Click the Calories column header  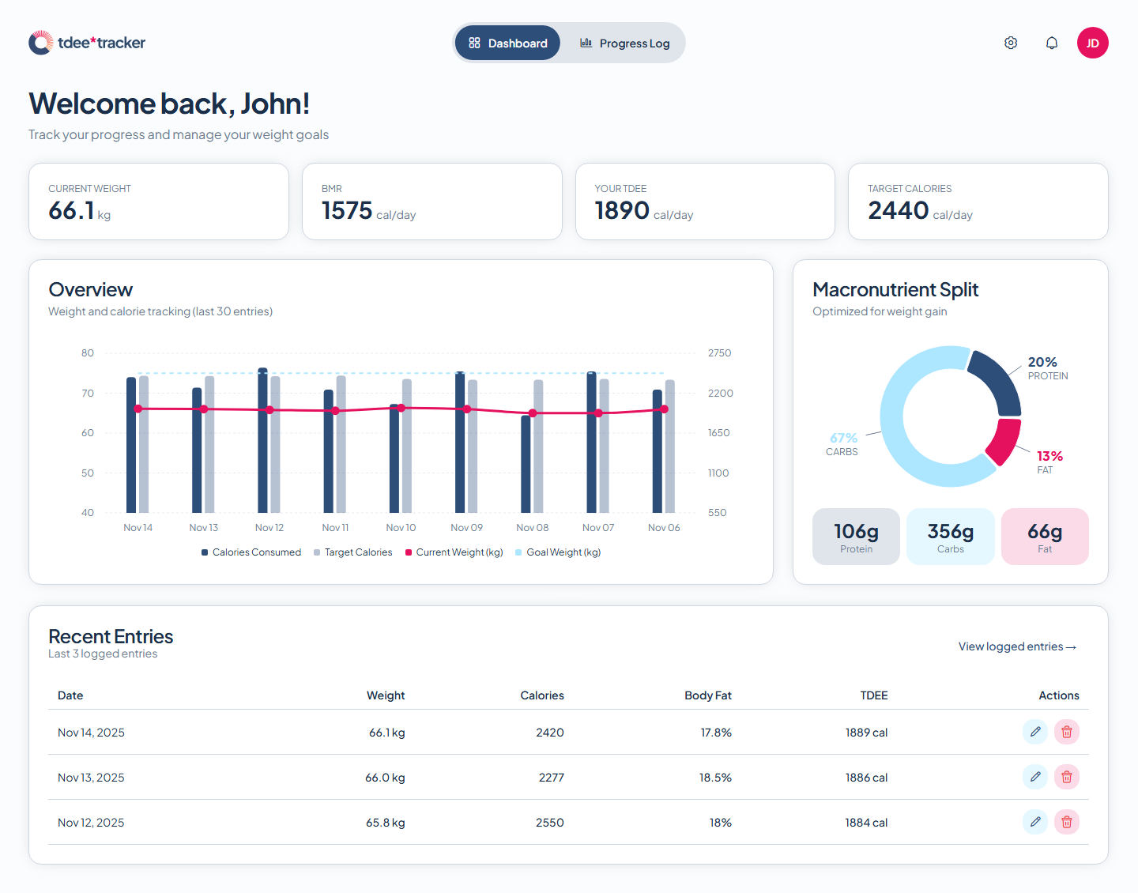point(542,695)
